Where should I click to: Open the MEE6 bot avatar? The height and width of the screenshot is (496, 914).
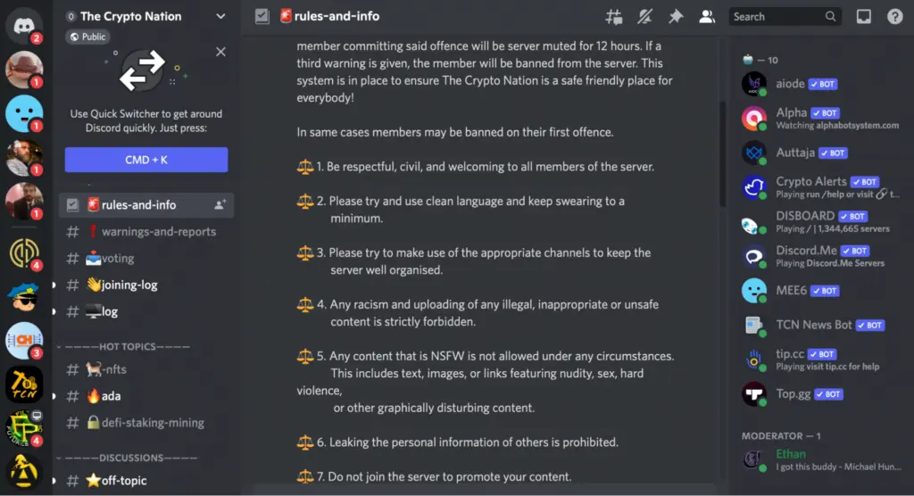754,291
